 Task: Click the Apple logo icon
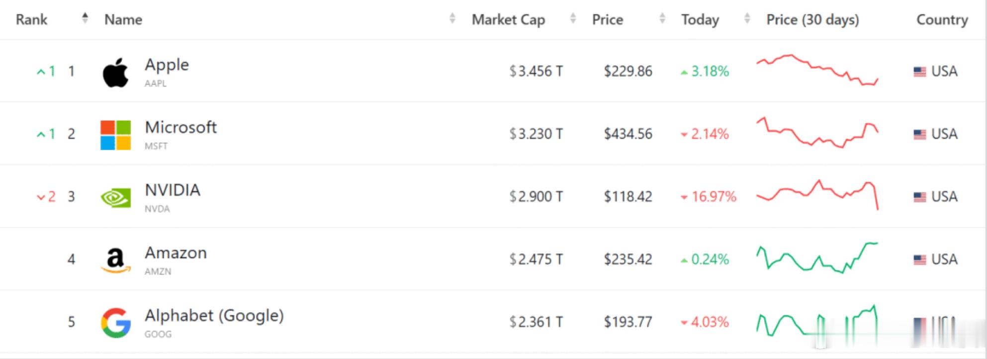[x=115, y=72]
